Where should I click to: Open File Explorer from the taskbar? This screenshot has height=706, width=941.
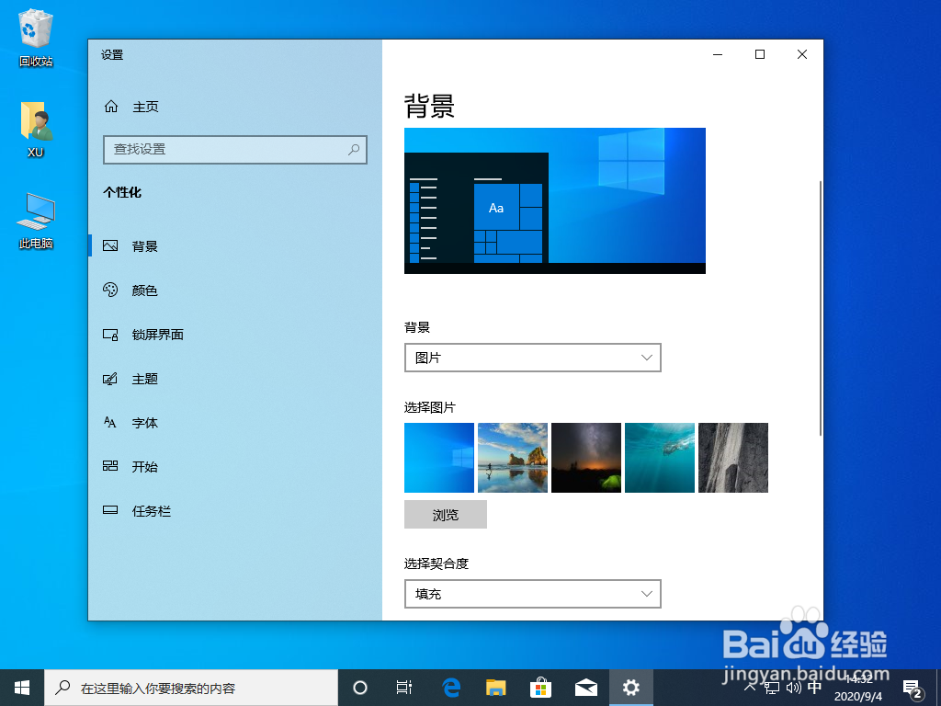pyautogui.click(x=495, y=688)
